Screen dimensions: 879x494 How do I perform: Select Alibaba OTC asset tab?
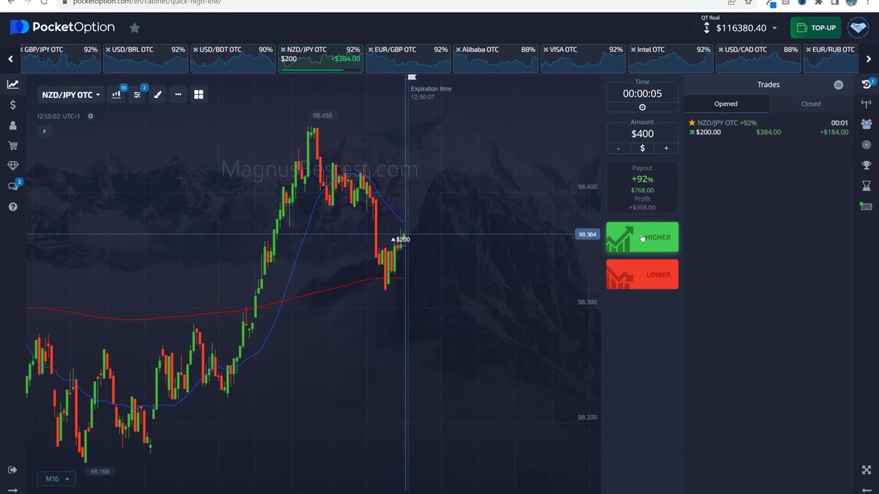click(496, 58)
